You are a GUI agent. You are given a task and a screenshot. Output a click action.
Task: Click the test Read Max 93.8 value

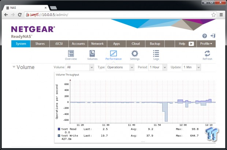195,129
